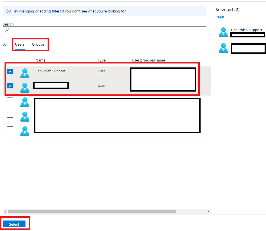Click CanIPhish Support avatar in Selected panel
The height and width of the screenshot is (231, 266).
[223, 32]
